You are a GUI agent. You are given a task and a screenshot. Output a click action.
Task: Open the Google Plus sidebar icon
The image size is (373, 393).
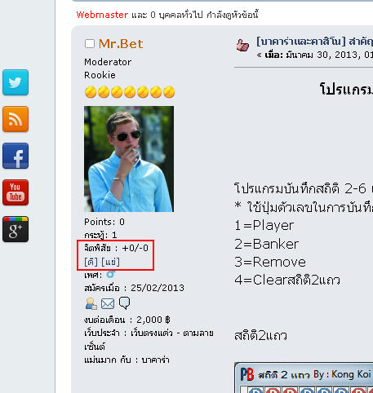[16, 229]
